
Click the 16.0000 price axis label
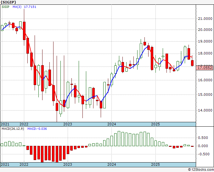click(205, 80)
